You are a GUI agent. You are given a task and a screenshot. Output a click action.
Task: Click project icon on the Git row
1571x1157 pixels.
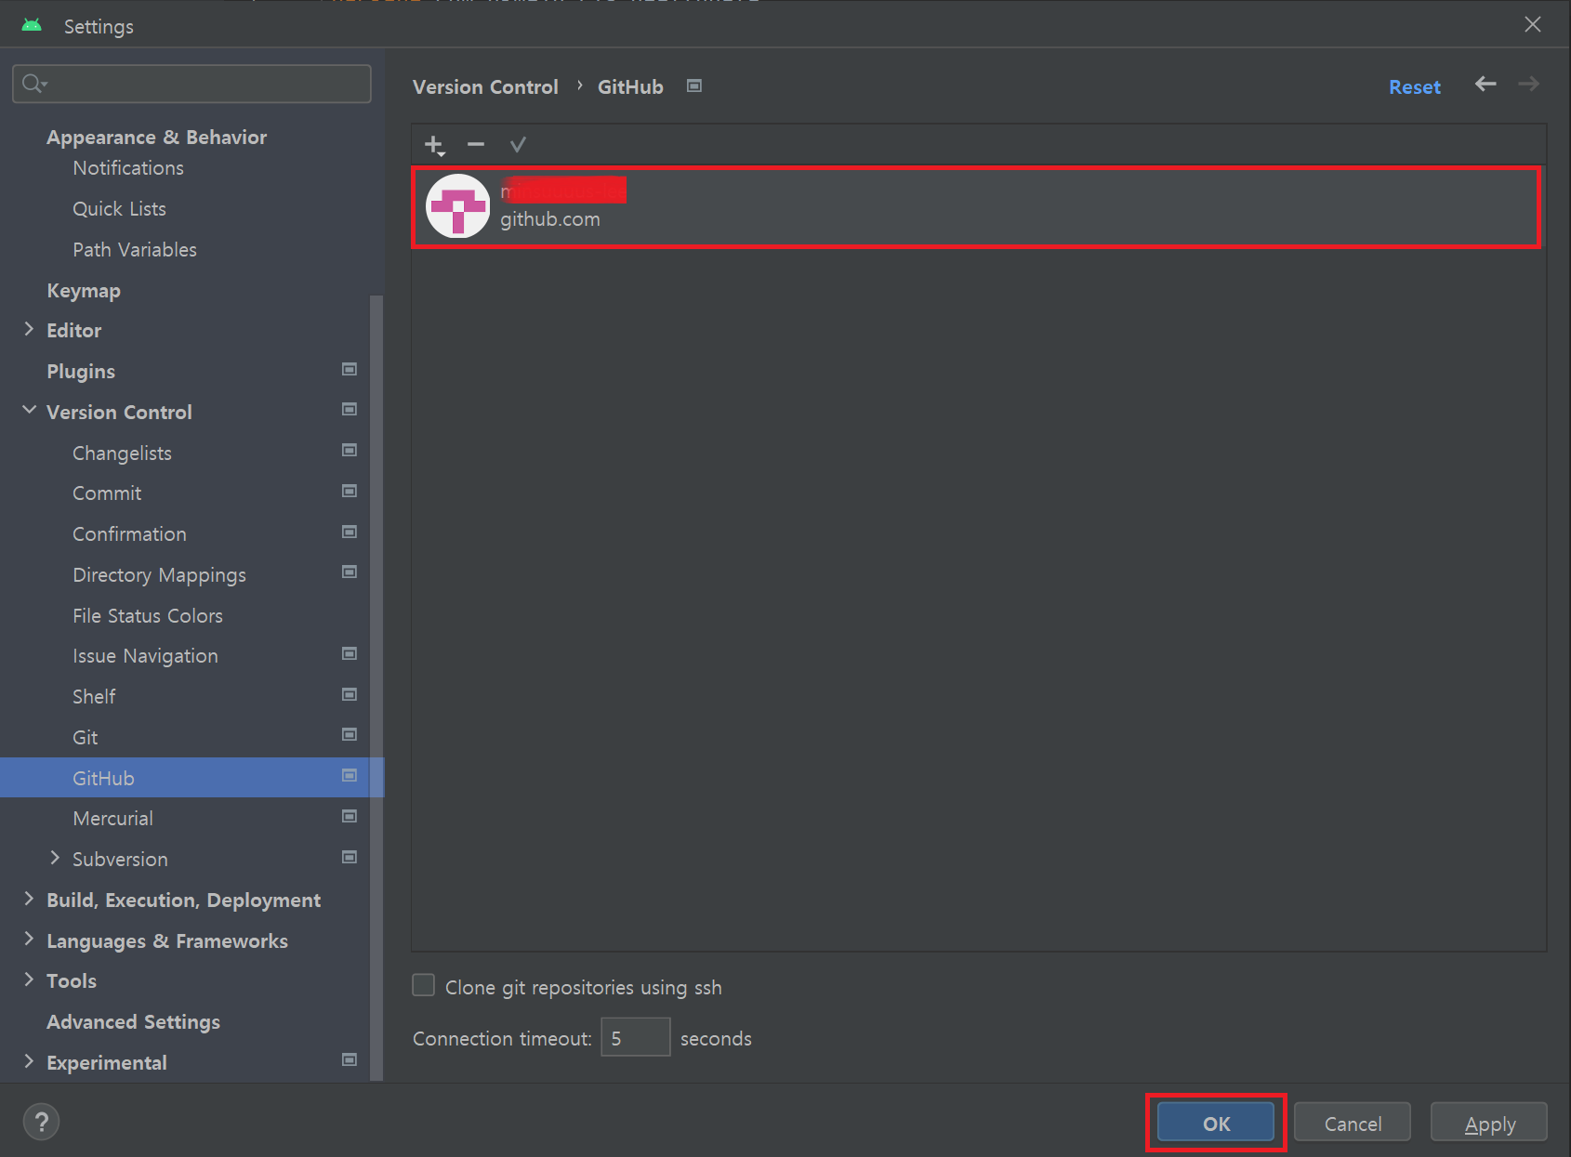point(350,734)
